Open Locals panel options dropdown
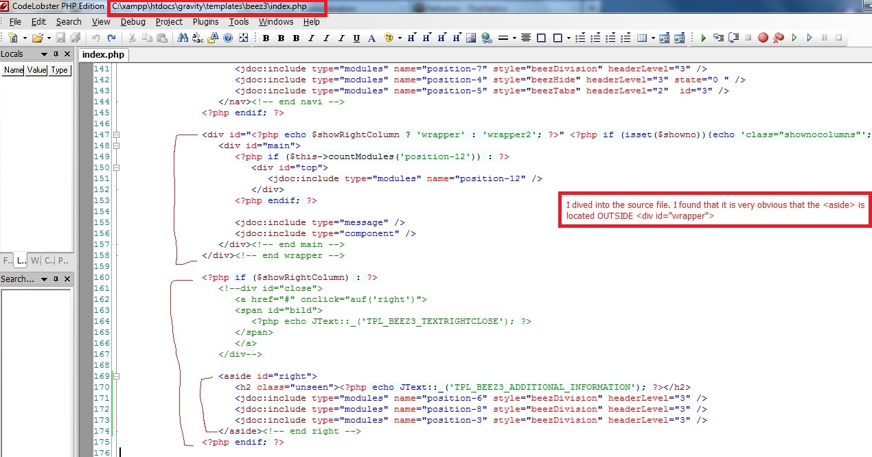Screen dimensions: 872x457 (x=44, y=54)
